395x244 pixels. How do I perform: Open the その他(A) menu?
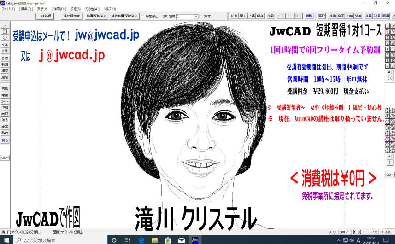point(92,9)
